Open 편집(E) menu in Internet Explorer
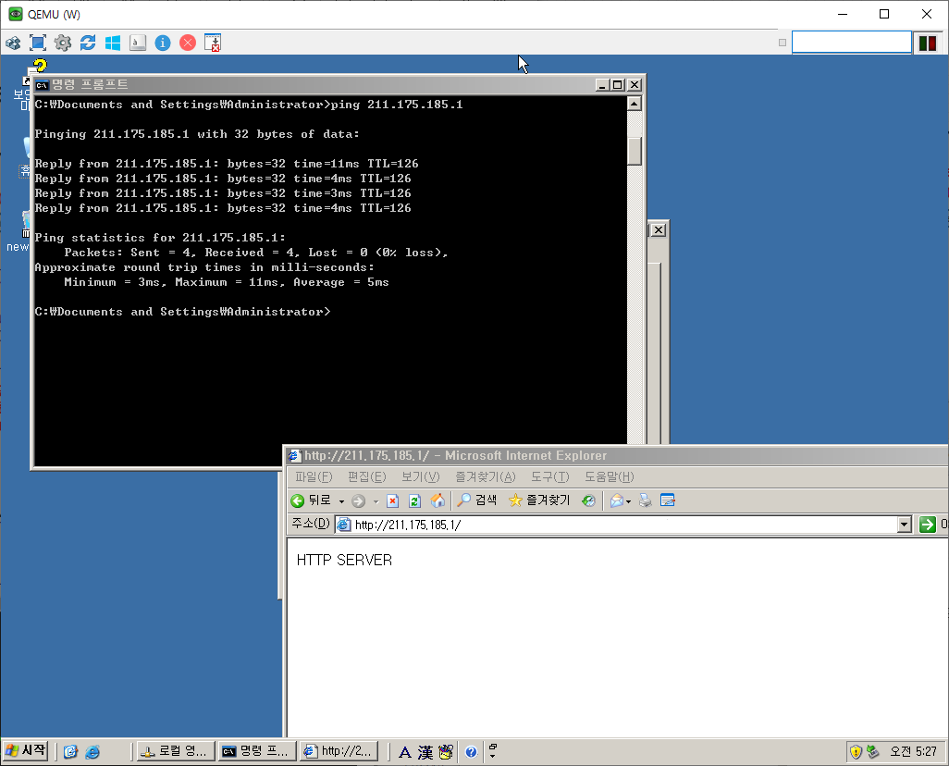The width and height of the screenshot is (949, 766). click(367, 477)
